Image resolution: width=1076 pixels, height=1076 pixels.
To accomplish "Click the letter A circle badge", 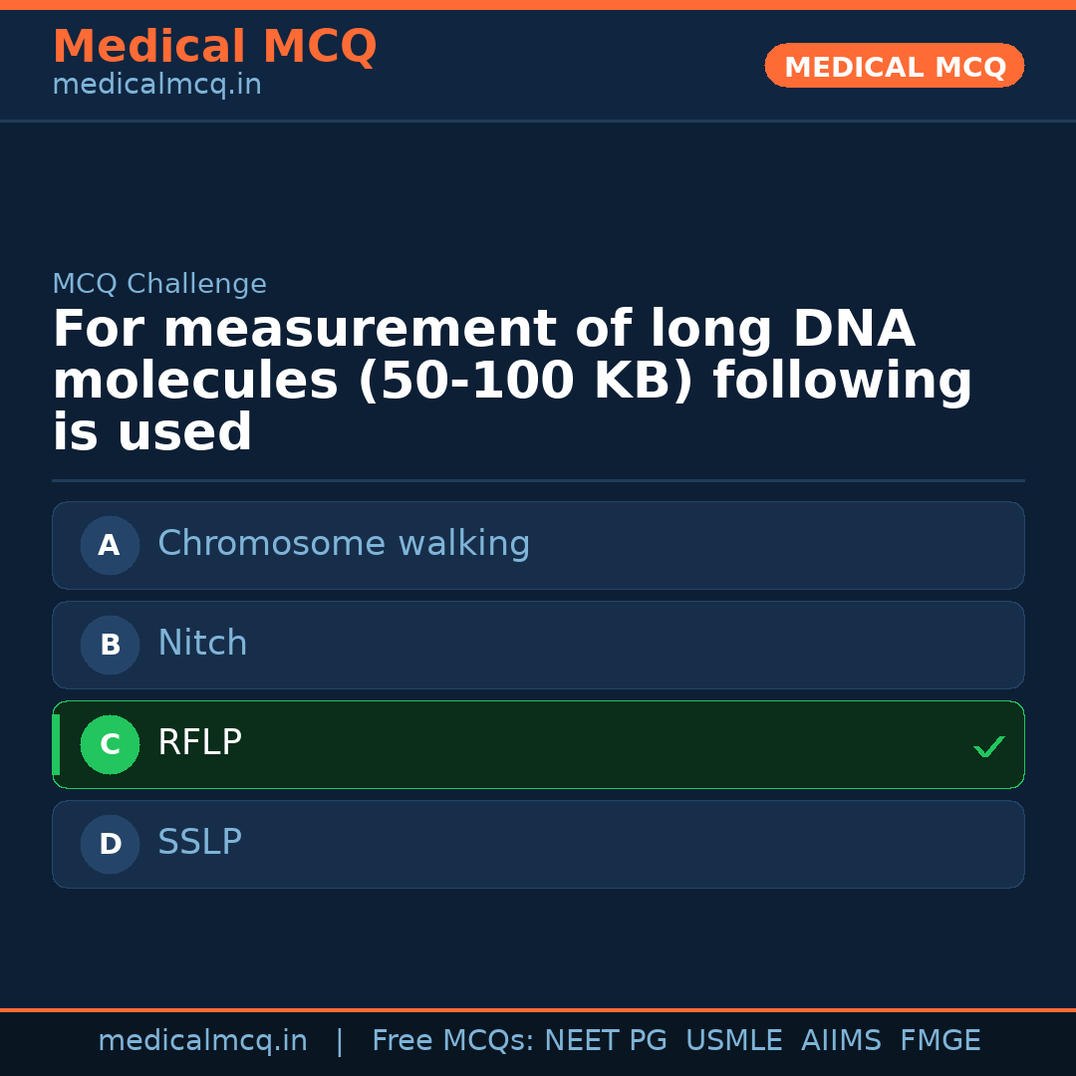I will (x=110, y=545).
